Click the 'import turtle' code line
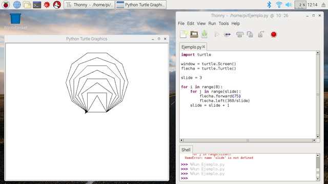Image resolution: width=328 pixels, height=184 pixels. (196, 55)
